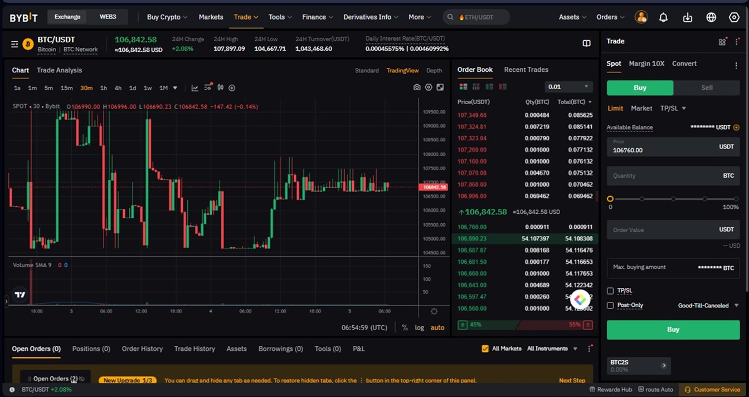
Task: Open the order book 0.01 precision dropdown
Action: (x=568, y=87)
